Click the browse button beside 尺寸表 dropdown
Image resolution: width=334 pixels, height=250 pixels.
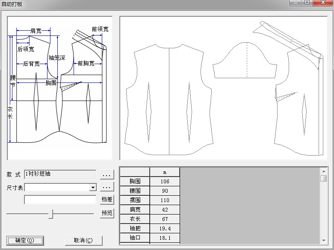[107, 187]
